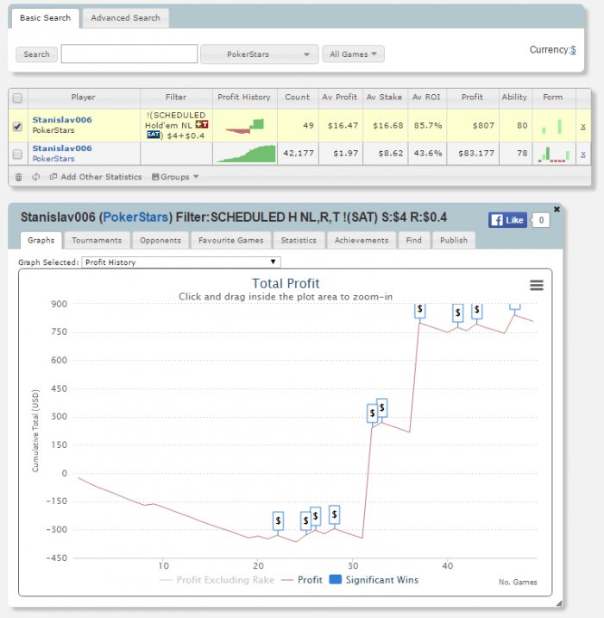This screenshot has width=604, height=618.
Task: Check the second Stanislav006 row checkbox
Action: [x=18, y=154]
